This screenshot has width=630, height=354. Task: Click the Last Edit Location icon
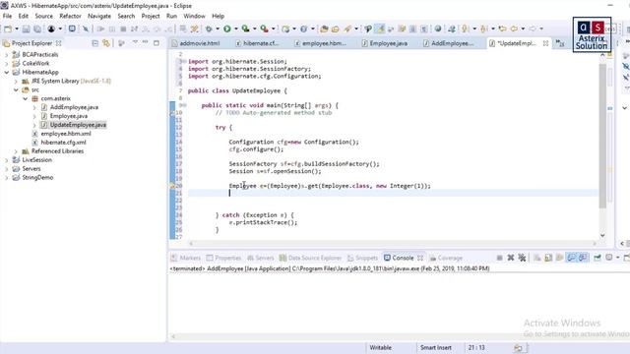click(x=502, y=29)
